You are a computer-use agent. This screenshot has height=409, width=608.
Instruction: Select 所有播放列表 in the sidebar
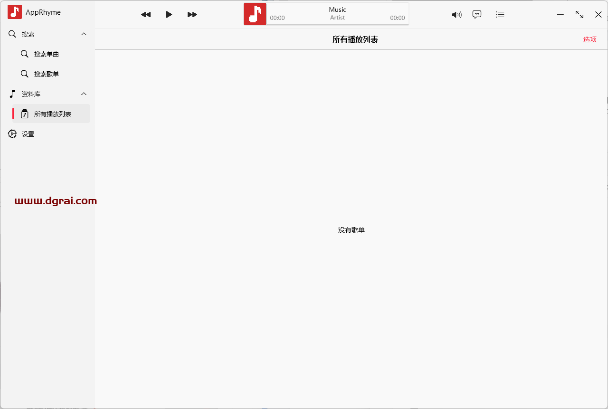pyautogui.click(x=51, y=114)
